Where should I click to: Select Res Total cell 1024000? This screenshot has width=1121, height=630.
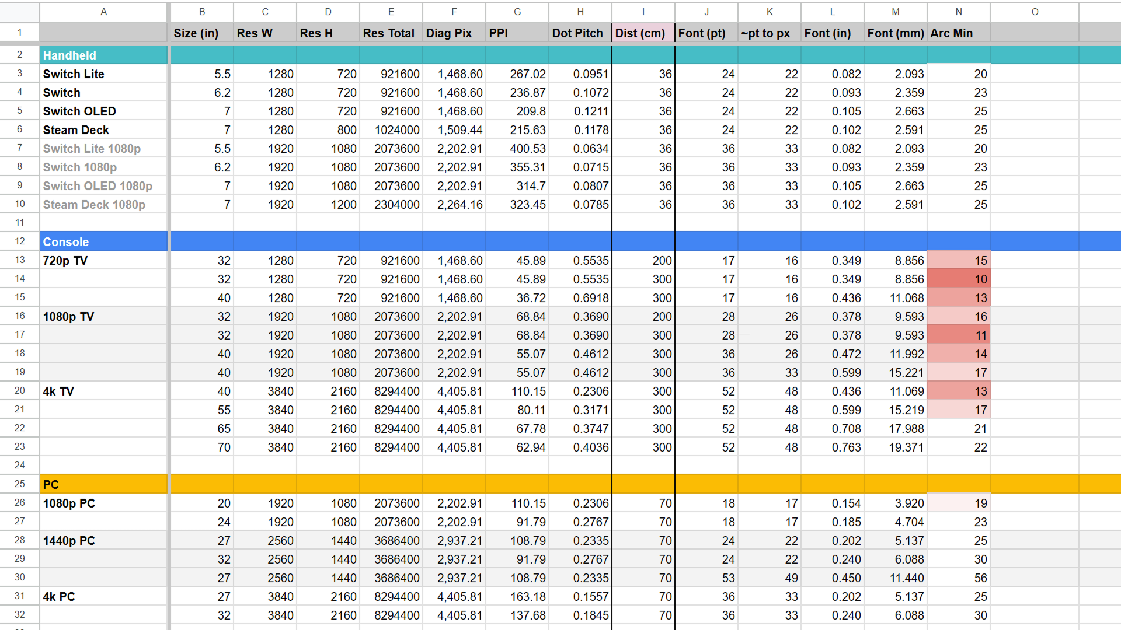(391, 129)
